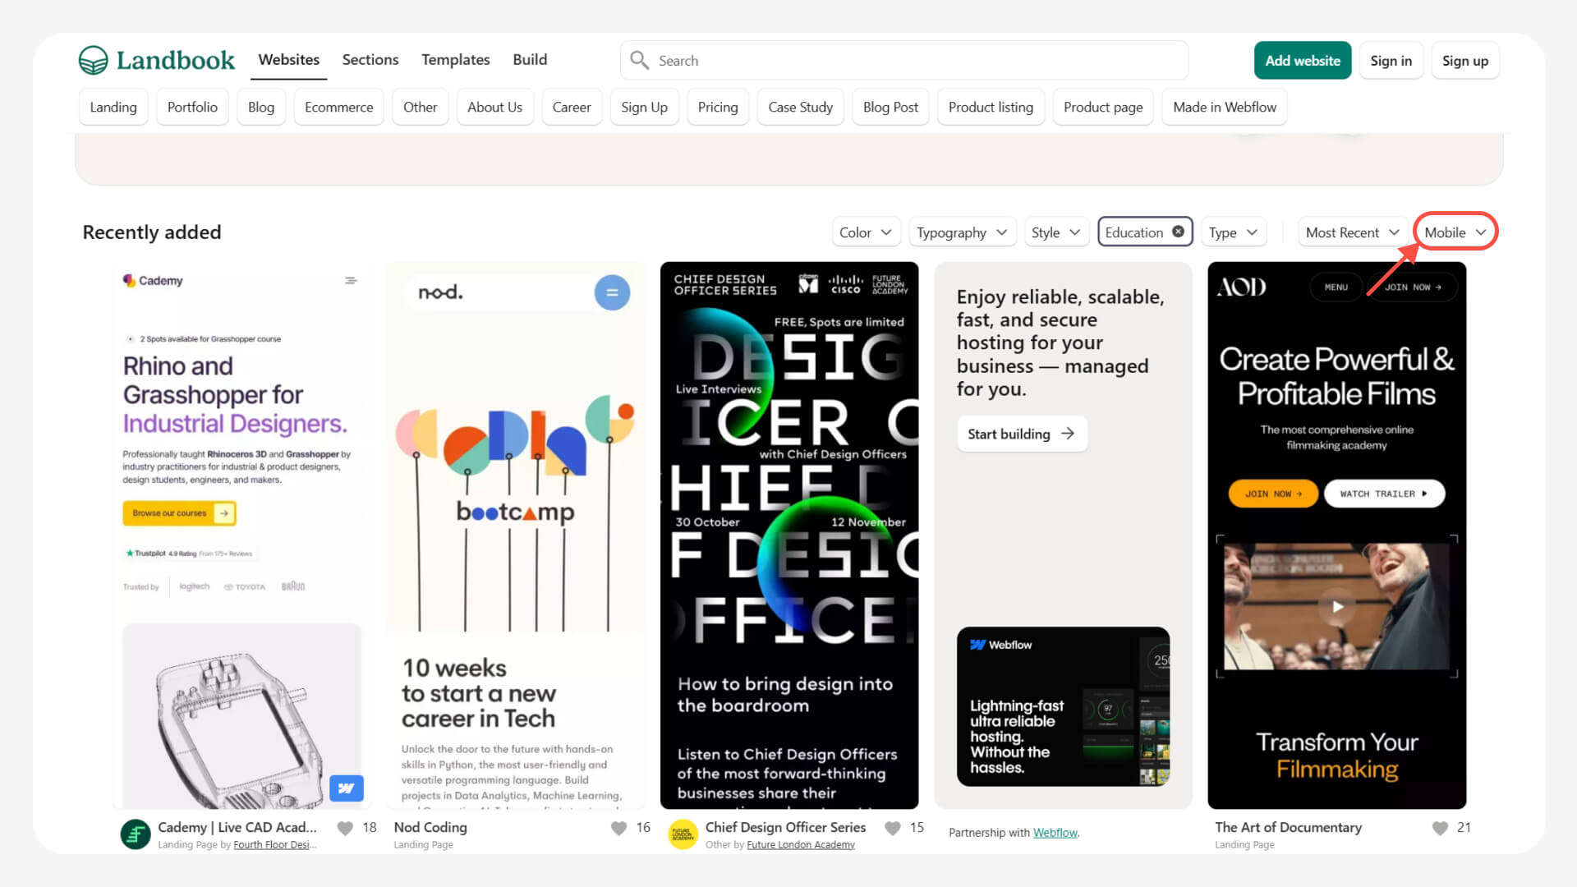Select the Portfolio category chip
The height and width of the screenshot is (887, 1577).
pos(192,107)
